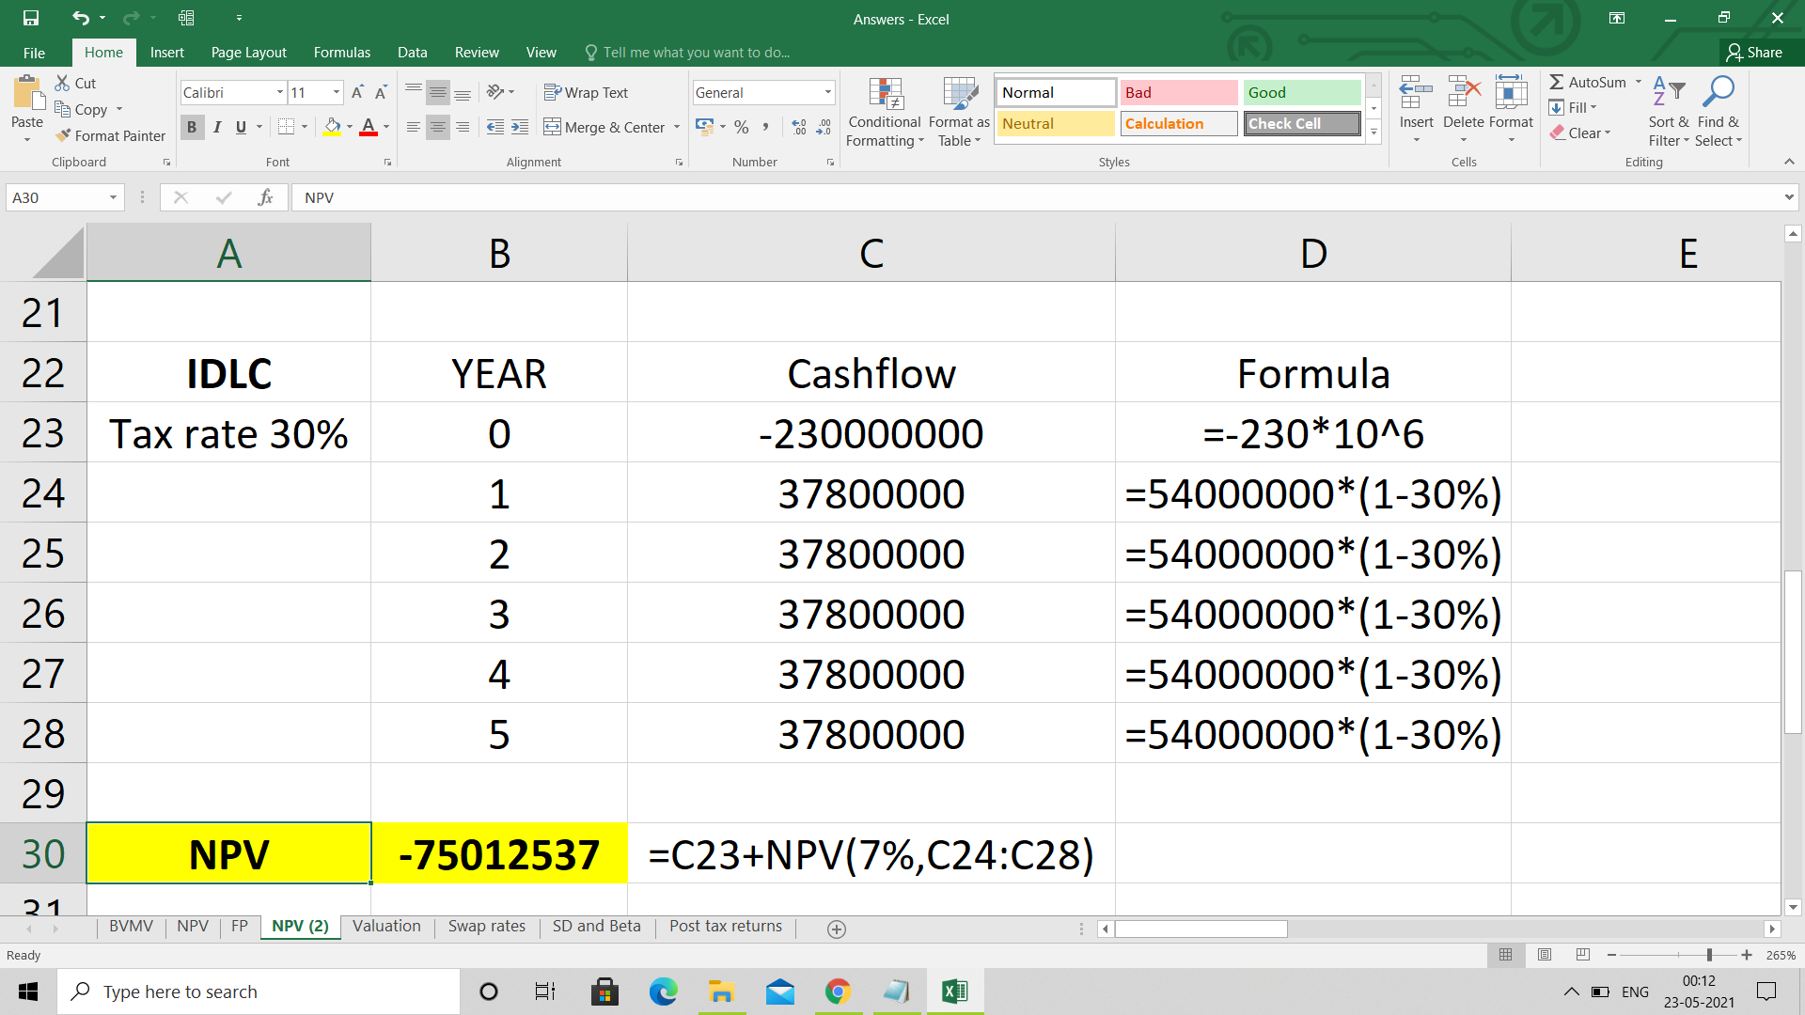The image size is (1805, 1015).
Task: Click the Increase Font Size icon
Action: [357, 92]
